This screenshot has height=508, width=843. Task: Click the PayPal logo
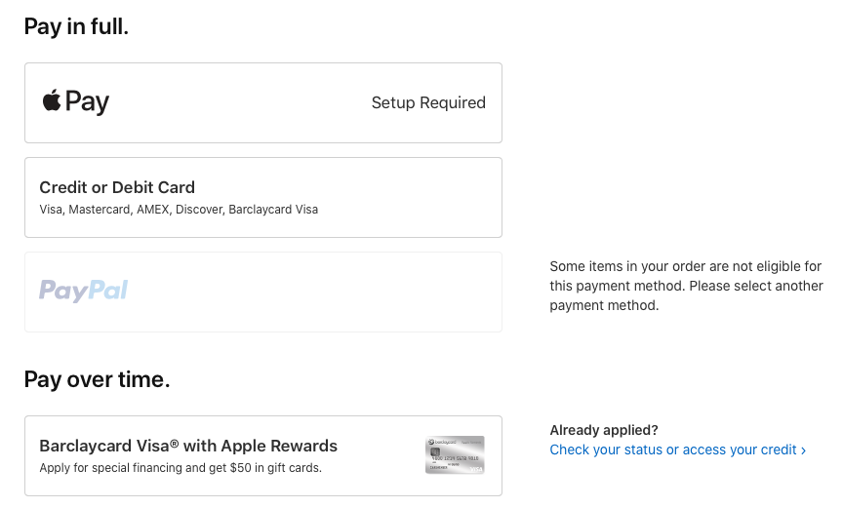point(83,291)
